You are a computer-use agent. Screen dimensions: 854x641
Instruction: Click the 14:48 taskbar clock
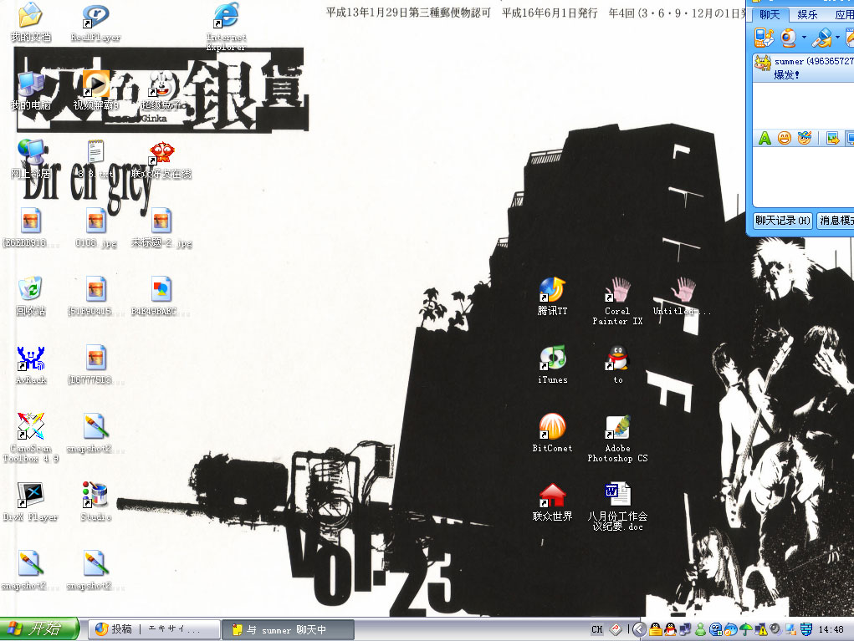[831, 629]
